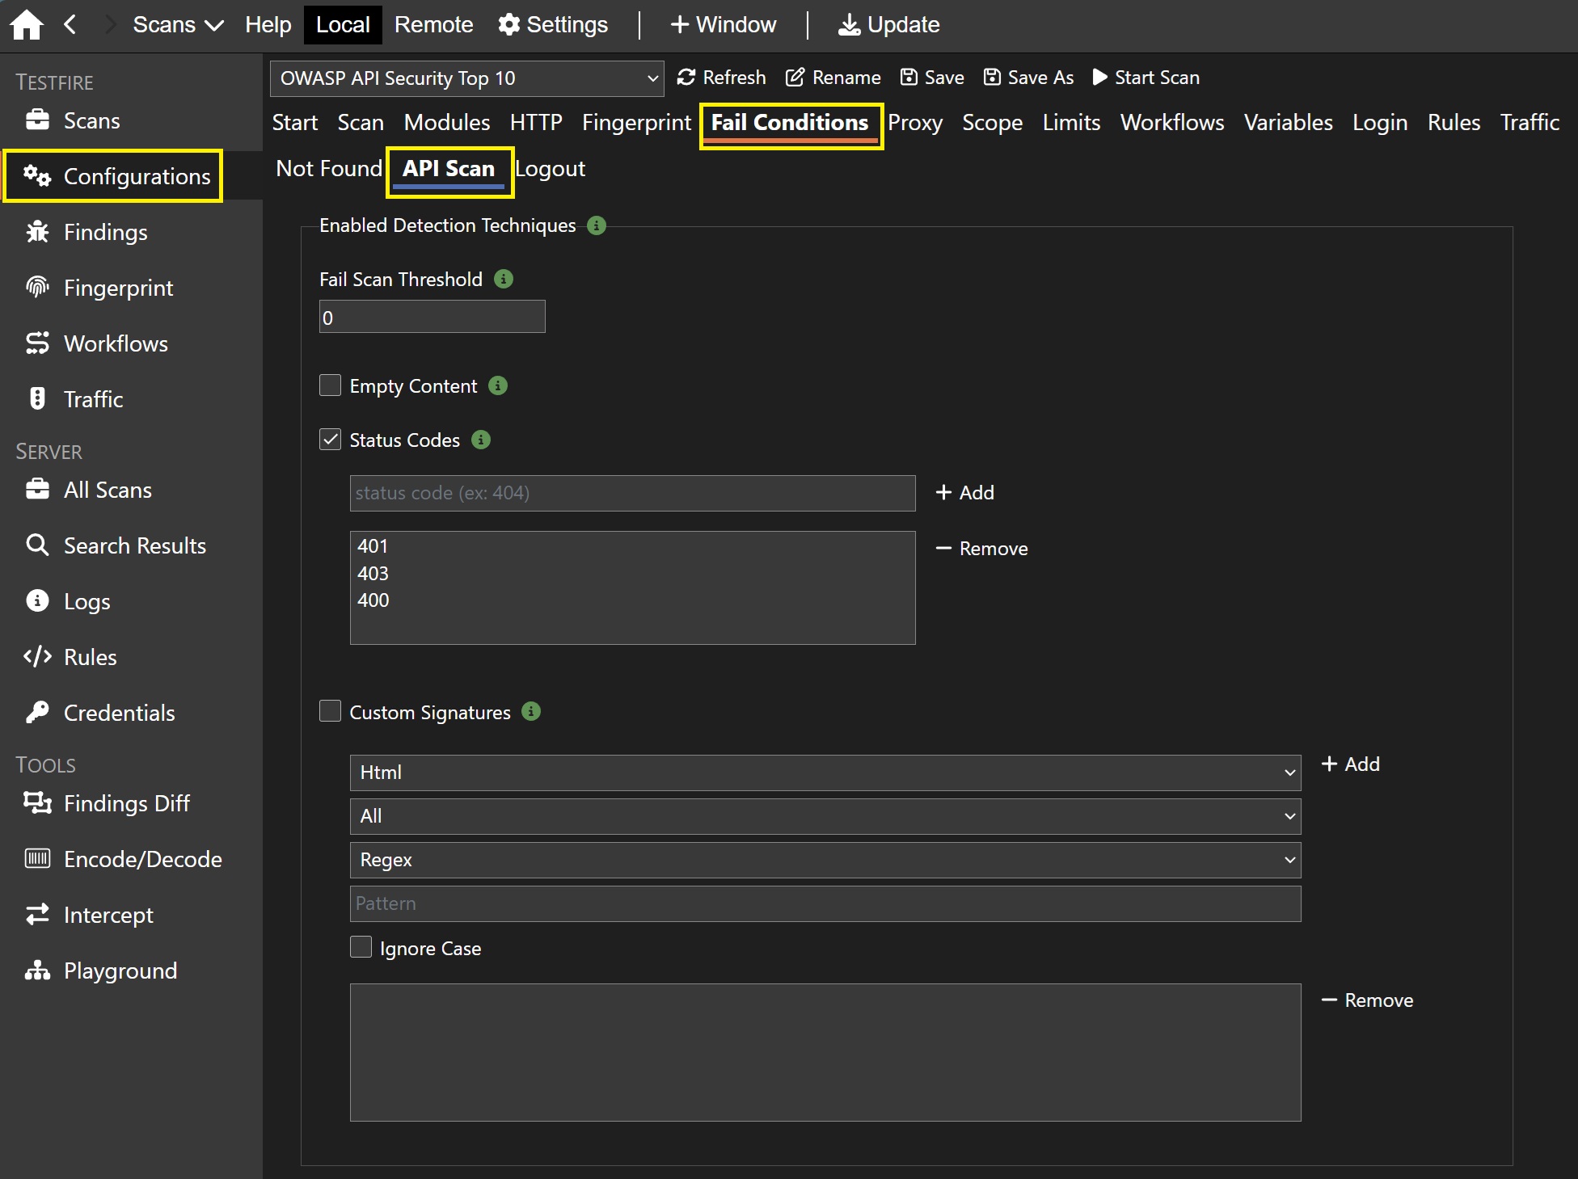The height and width of the screenshot is (1179, 1578).
Task: Open the Logout sub-tab
Action: pos(550,169)
